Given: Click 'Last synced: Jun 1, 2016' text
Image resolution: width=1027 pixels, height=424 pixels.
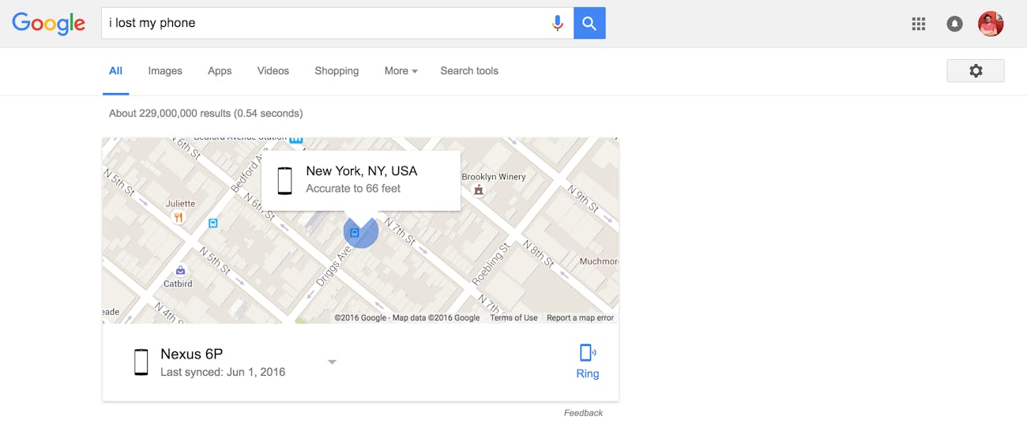Looking at the screenshot, I should 223,372.
